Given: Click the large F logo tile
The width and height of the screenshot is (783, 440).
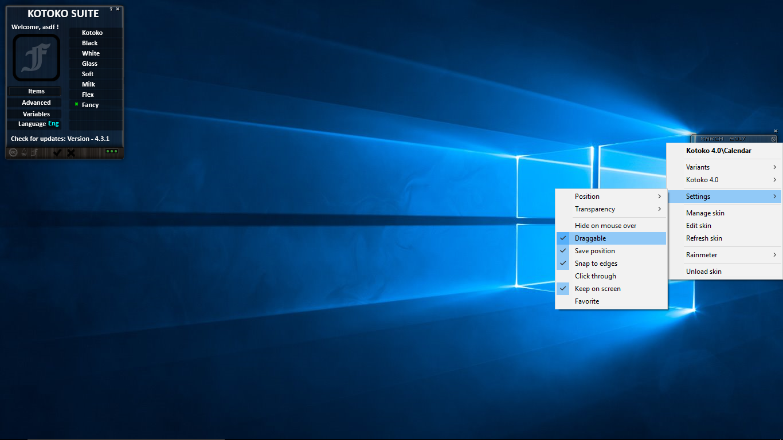Looking at the screenshot, I should (36, 58).
